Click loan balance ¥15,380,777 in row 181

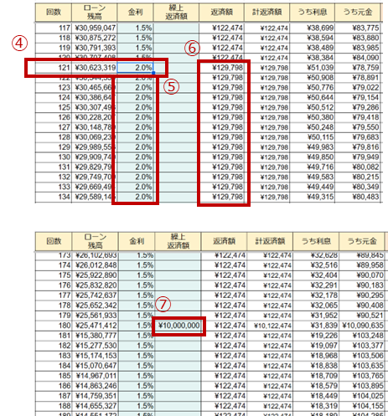(96, 336)
